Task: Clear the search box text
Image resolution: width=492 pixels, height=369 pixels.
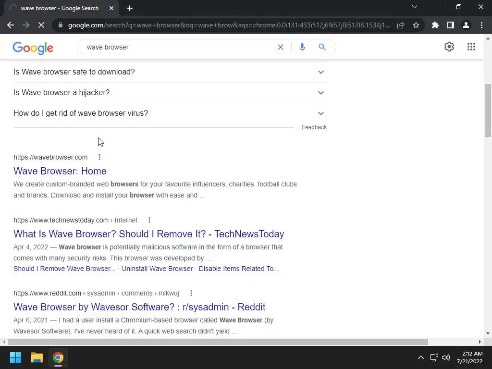Action: [x=281, y=47]
